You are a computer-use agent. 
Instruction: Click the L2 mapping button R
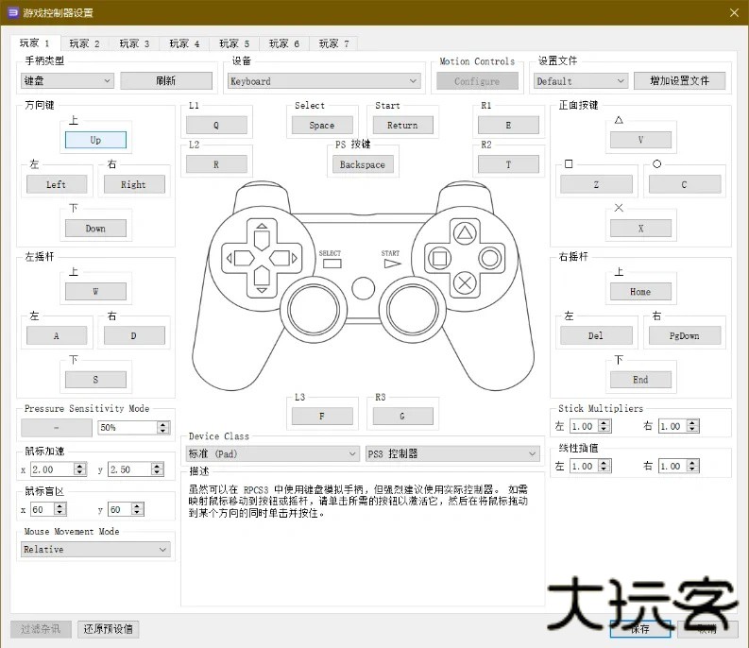pos(216,164)
